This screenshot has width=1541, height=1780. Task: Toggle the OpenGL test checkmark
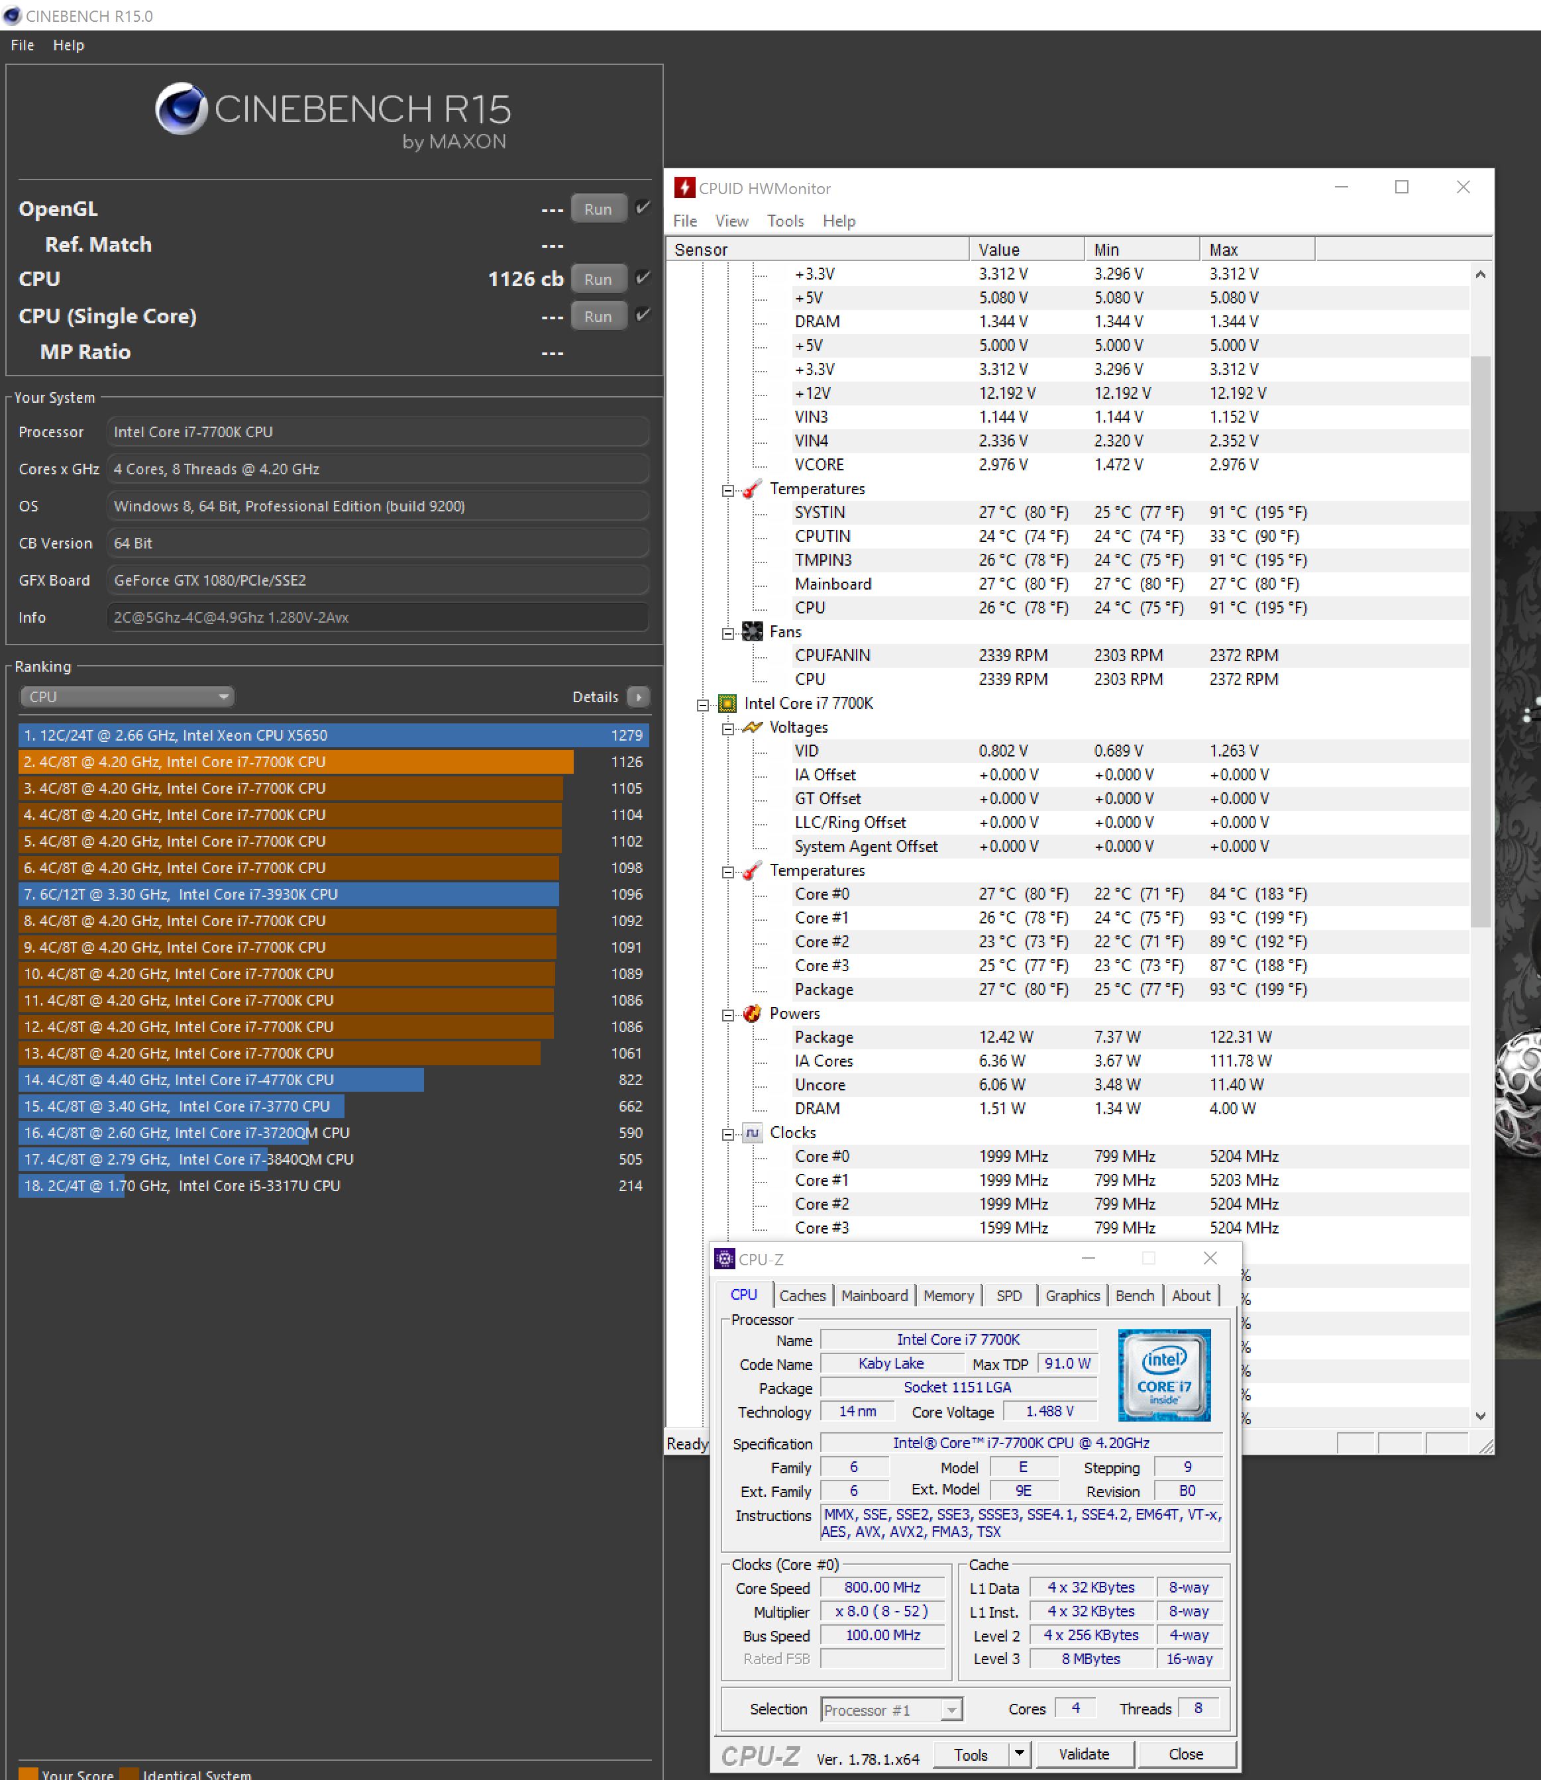(643, 207)
